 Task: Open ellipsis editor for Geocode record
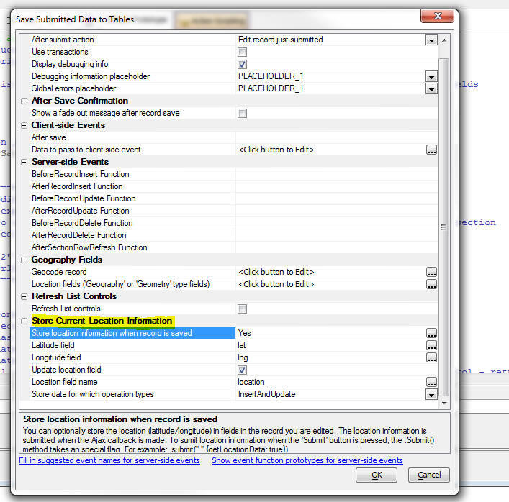click(431, 272)
